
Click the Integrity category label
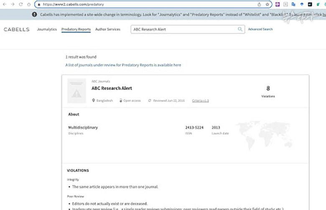(x=73, y=180)
